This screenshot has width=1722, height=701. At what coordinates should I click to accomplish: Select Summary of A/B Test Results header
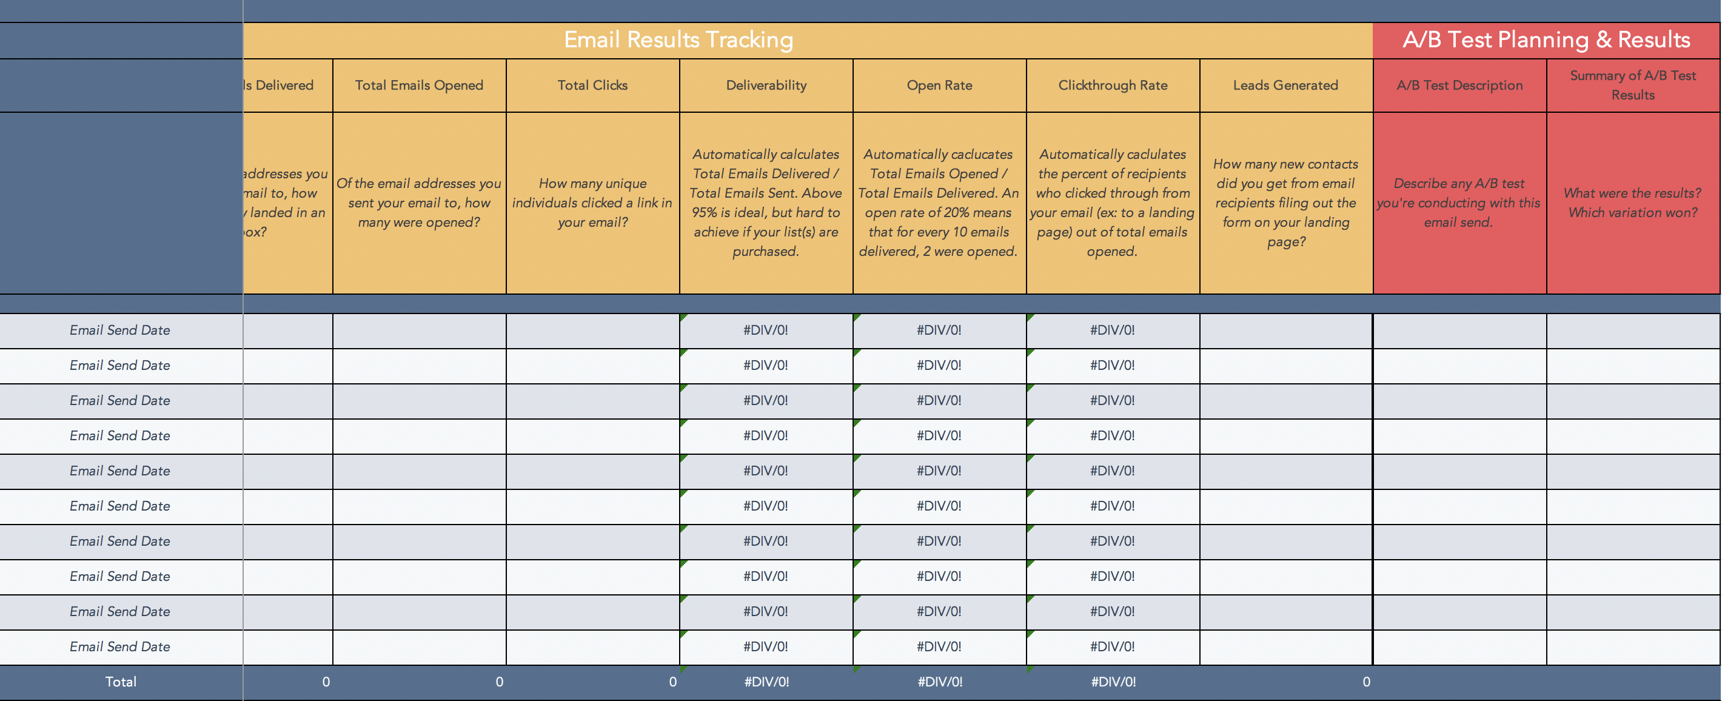tap(1632, 86)
